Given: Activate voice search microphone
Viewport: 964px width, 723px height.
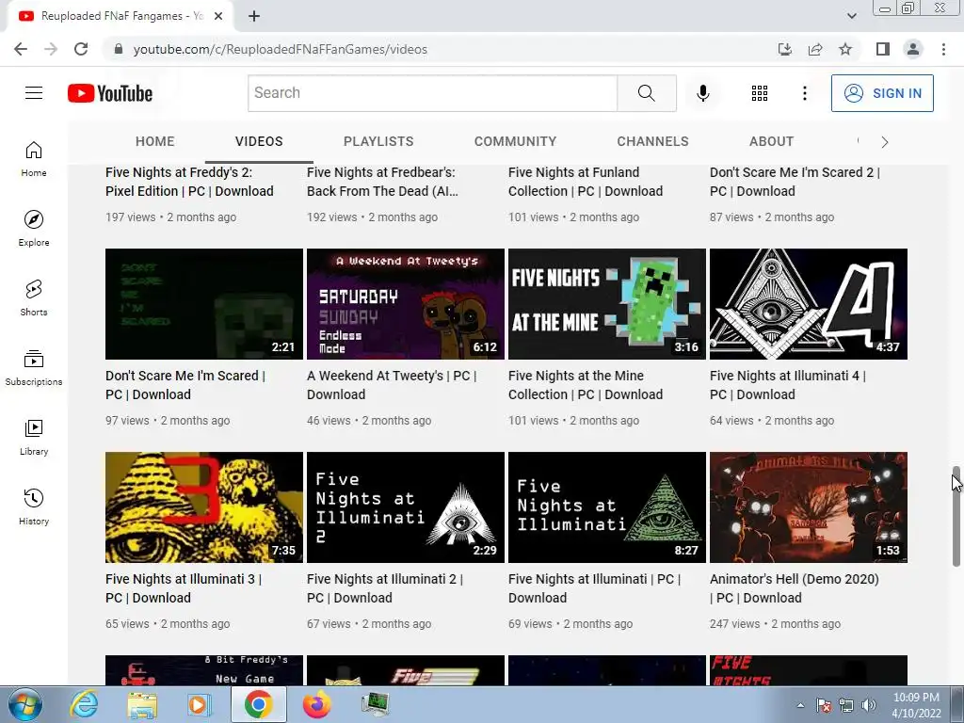Looking at the screenshot, I should 702,93.
